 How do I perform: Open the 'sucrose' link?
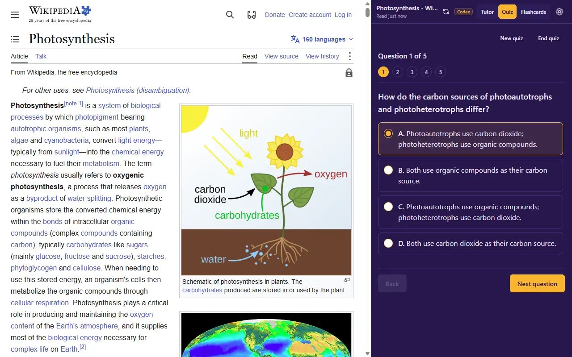click(118, 256)
